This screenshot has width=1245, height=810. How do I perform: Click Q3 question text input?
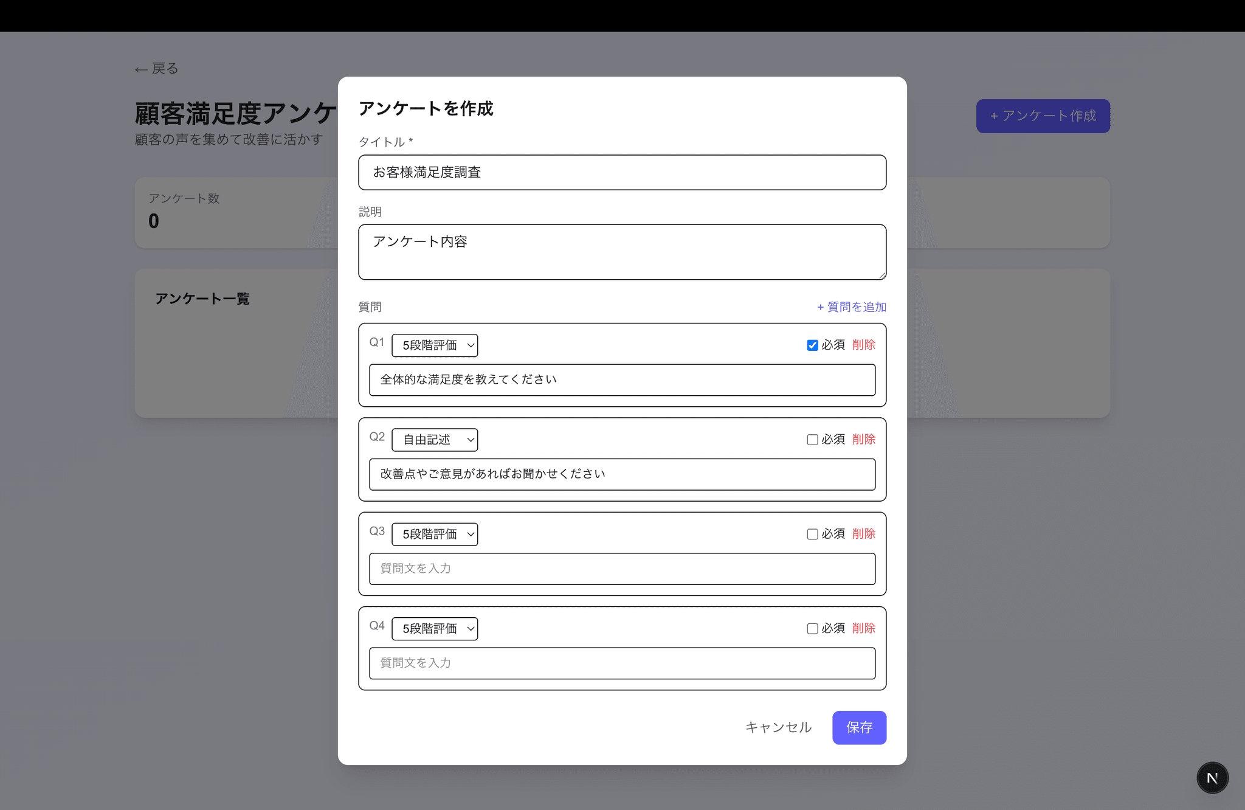[x=622, y=569]
